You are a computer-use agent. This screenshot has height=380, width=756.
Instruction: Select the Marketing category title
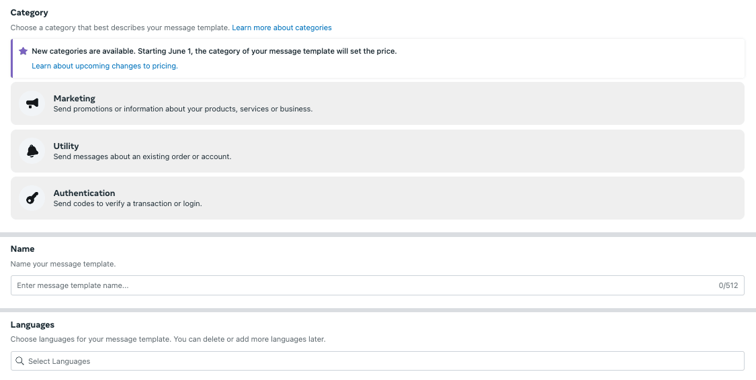[75, 99]
